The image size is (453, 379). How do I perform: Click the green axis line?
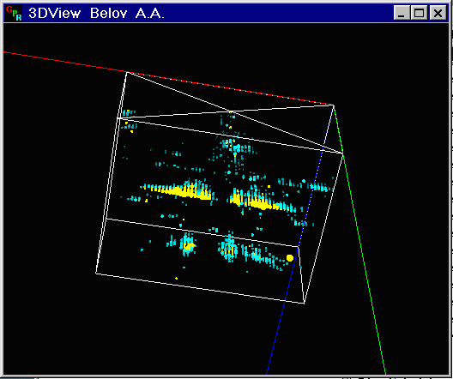(x=359, y=239)
